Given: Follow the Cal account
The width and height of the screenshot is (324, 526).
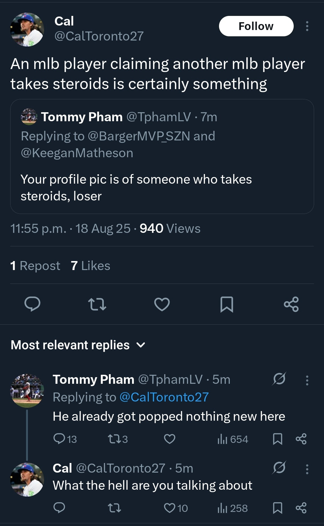Looking at the screenshot, I should coord(256,26).
